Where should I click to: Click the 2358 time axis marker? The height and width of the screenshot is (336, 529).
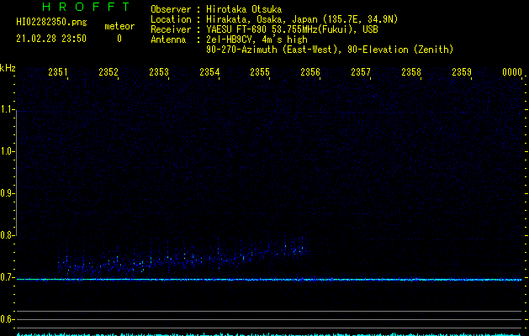click(x=411, y=71)
